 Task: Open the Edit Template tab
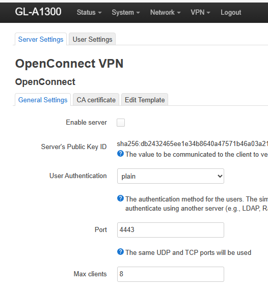pyautogui.click(x=145, y=100)
